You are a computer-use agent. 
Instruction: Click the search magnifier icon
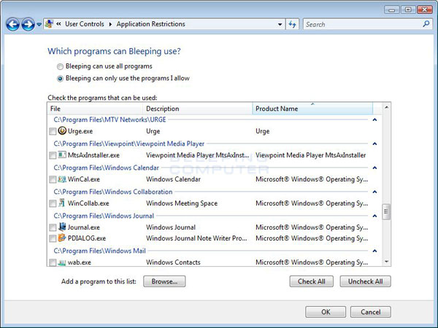(x=426, y=24)
